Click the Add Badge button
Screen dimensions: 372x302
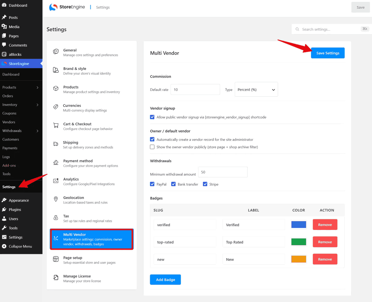[x=165, y=280]
